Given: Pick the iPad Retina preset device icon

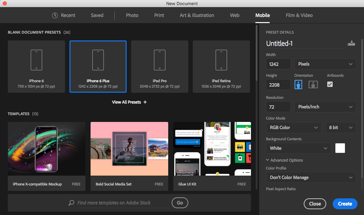Looking at the screenshot, I should click(221, 60).
